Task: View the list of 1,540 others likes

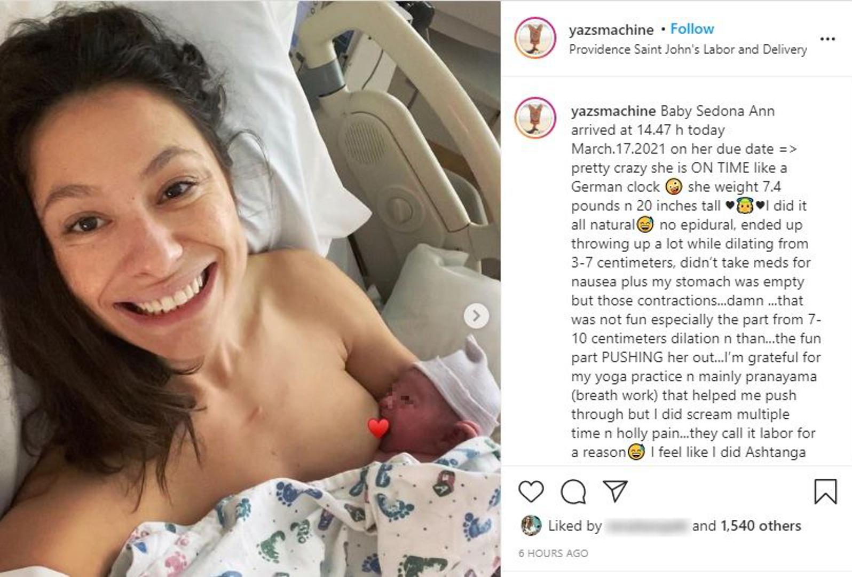Action: click(x=761, y=526)
